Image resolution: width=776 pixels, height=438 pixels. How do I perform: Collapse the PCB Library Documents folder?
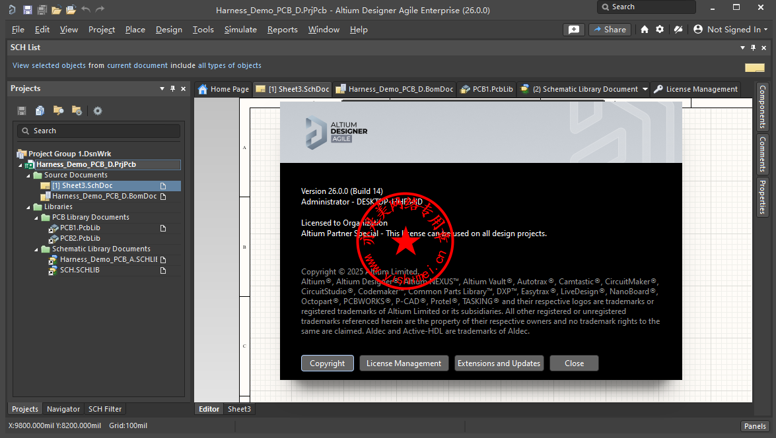click(x=36, y=218)
